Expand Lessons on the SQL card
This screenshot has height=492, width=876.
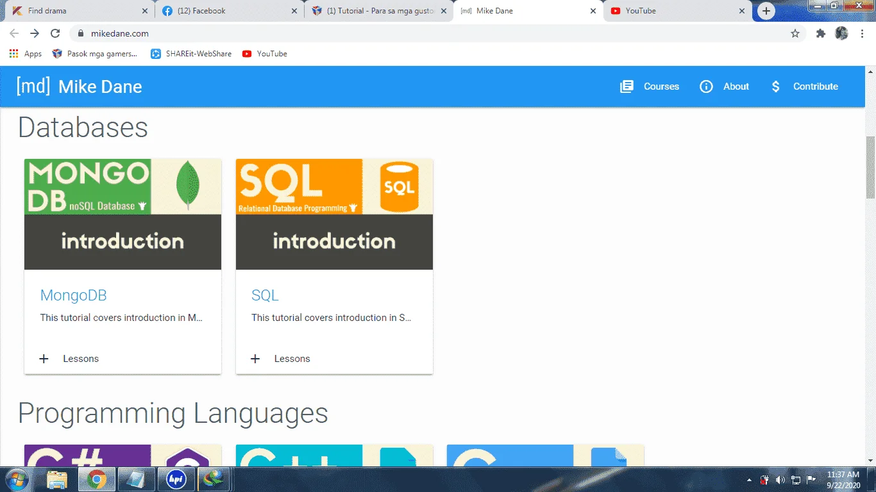(280, 359)
